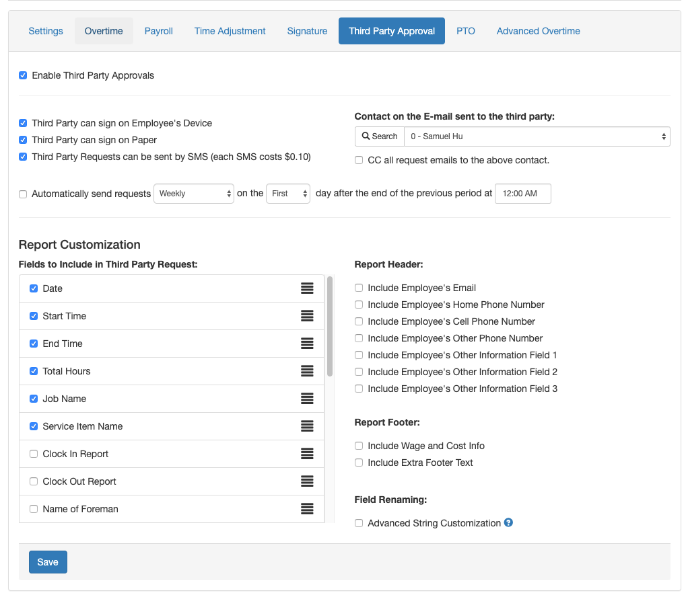The width and height of the screenshot is (686, 597).
Task: Open the Advanced Overtime tab
Action: [538, 31]
